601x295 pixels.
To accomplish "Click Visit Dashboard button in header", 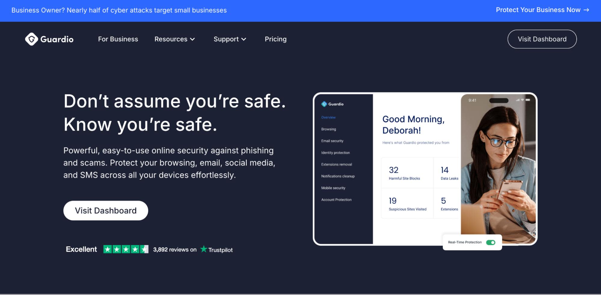I will click(x=542, y=39).
